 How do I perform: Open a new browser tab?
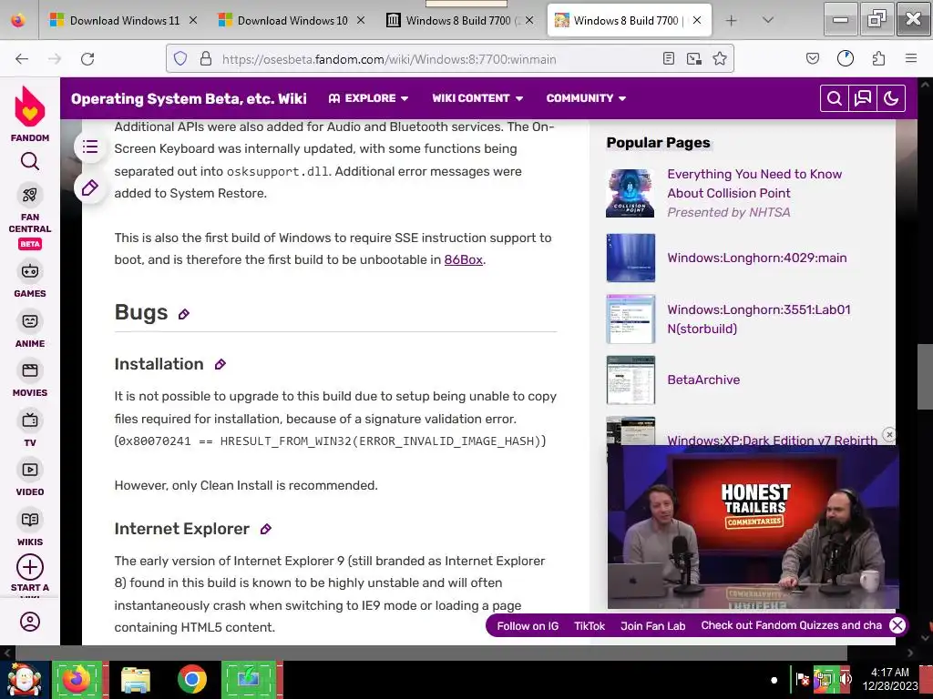pyautogui.click(x=732, y=20)
